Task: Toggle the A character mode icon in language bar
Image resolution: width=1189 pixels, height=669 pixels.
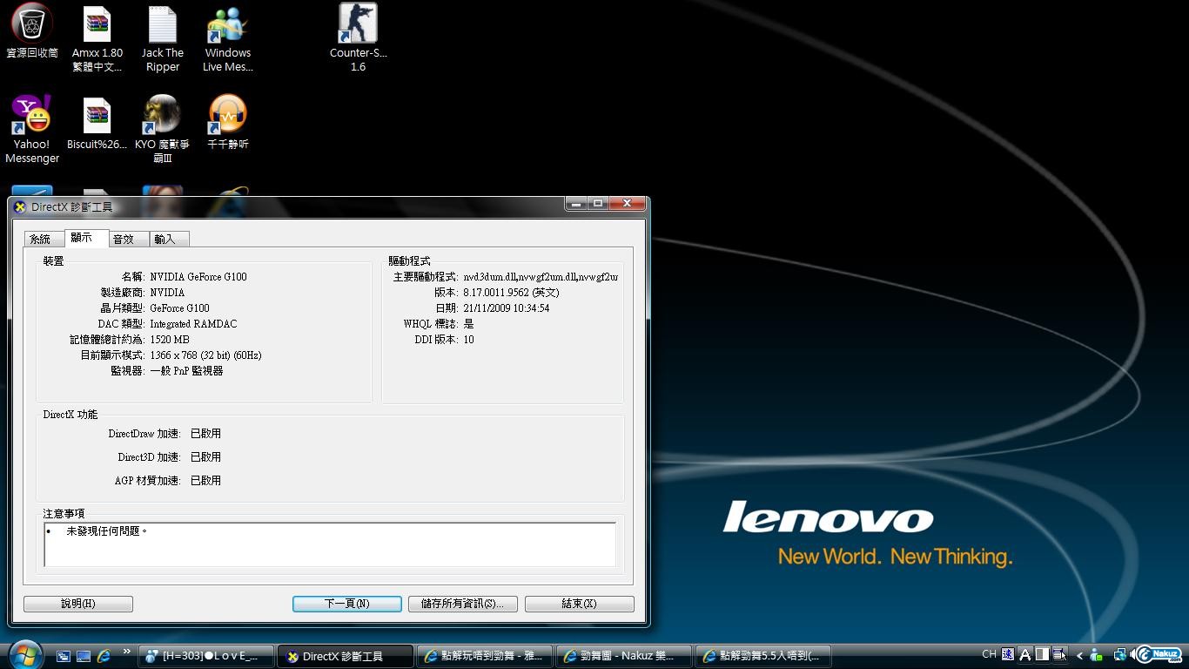Action: pyautogui.click(x=1025, y=654)
